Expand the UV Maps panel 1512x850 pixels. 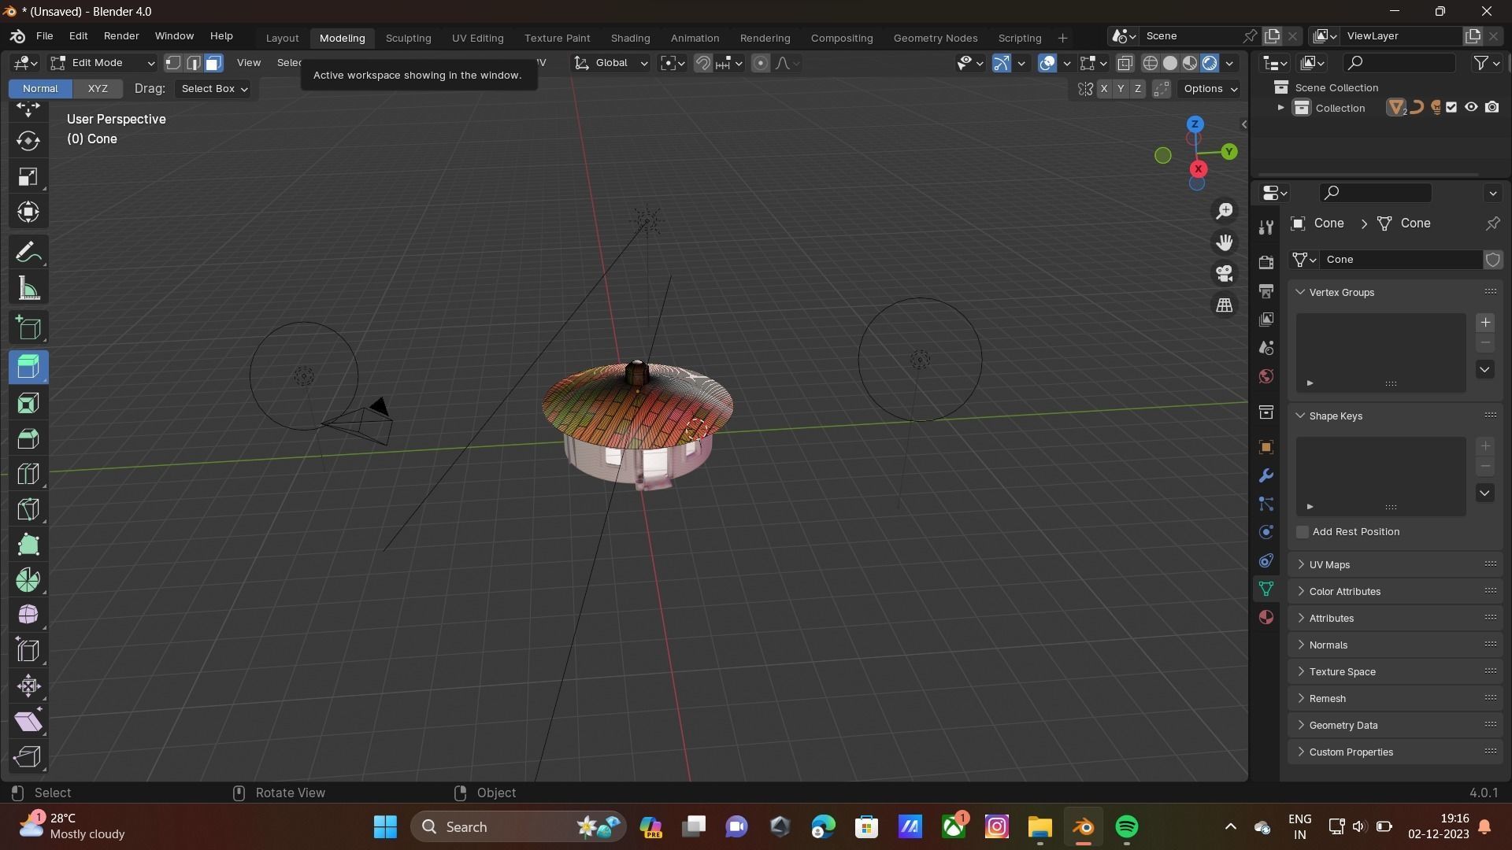[1300, 564]
